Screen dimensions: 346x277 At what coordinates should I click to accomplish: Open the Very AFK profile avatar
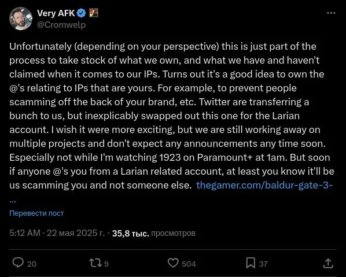(x=21, y=19)
